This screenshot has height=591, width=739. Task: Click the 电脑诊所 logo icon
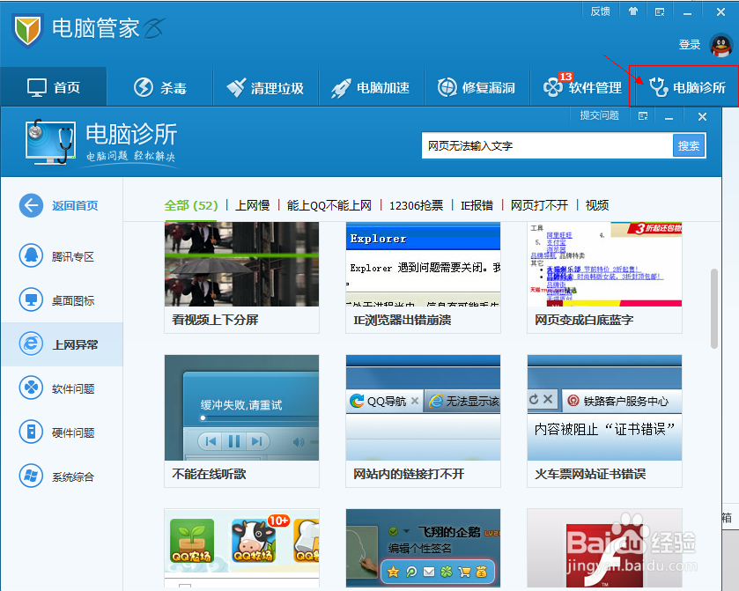click(x=50, y=142)
